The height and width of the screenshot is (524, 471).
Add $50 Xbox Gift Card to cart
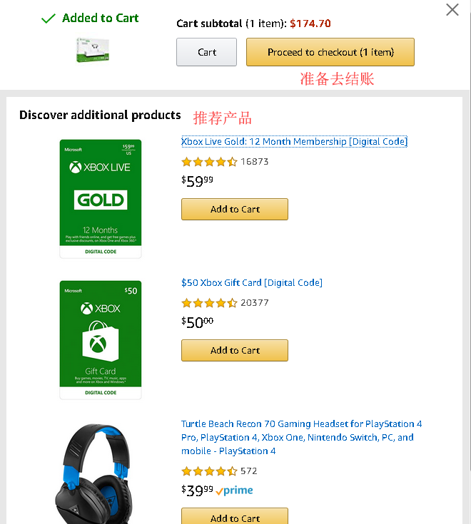(234, 350)
